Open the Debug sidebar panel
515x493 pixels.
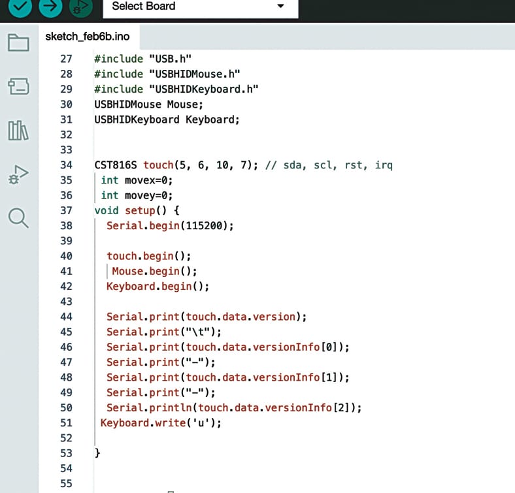(x=18, y=174)
